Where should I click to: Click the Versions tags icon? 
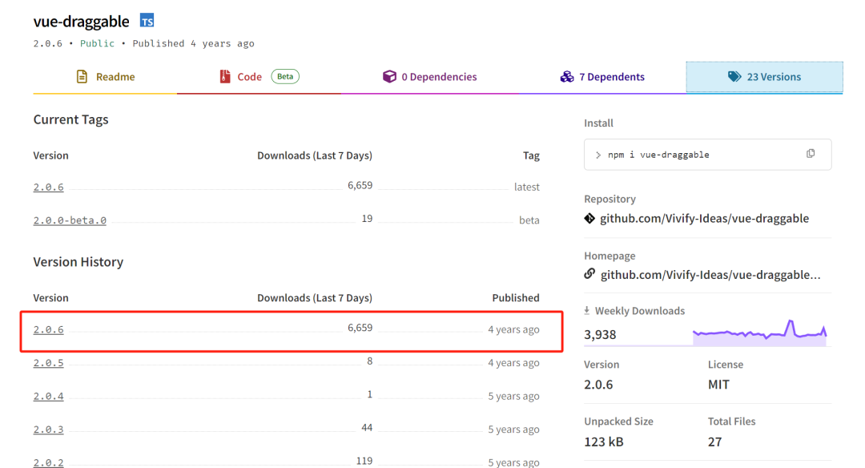click(734, 77)
